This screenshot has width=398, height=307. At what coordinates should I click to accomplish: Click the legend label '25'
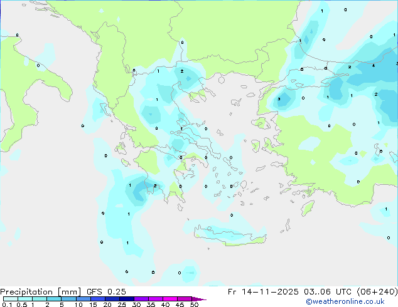click(122, 304)
